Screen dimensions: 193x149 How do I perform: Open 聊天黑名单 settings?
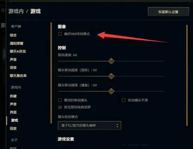tap(18, 76)
